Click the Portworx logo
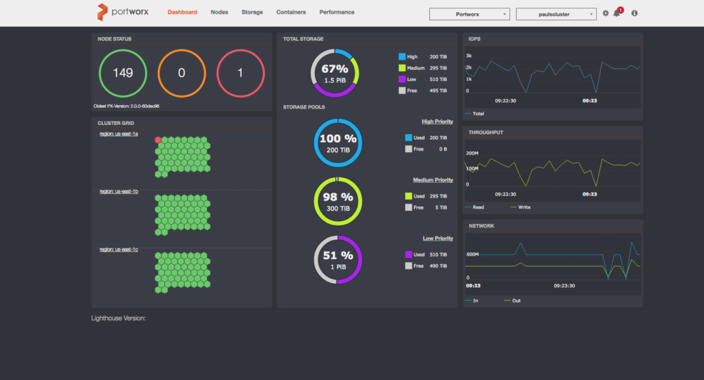The width and height of the screenshot is (704, 380). 120,12
